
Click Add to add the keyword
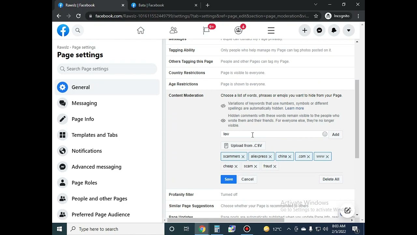(336, 134)
